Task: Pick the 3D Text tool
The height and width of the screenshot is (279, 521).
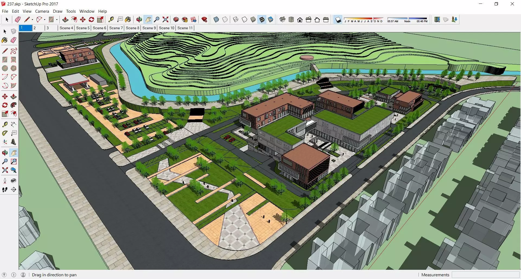Action: tap(14, 142)
